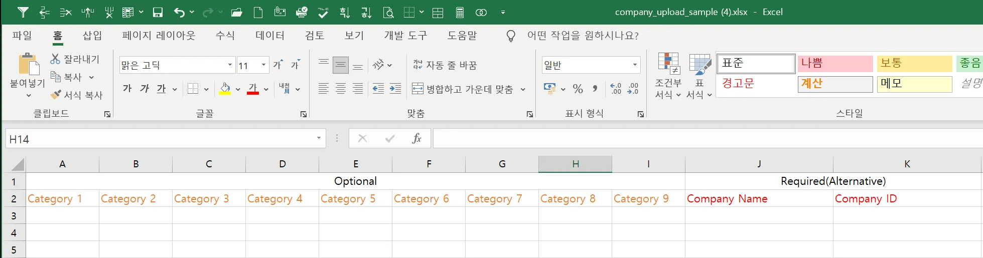Toggle wrap text (자동 줄 바꿈)
The image size is (983, 258).
pyautogui.click(x=445, y=65)
